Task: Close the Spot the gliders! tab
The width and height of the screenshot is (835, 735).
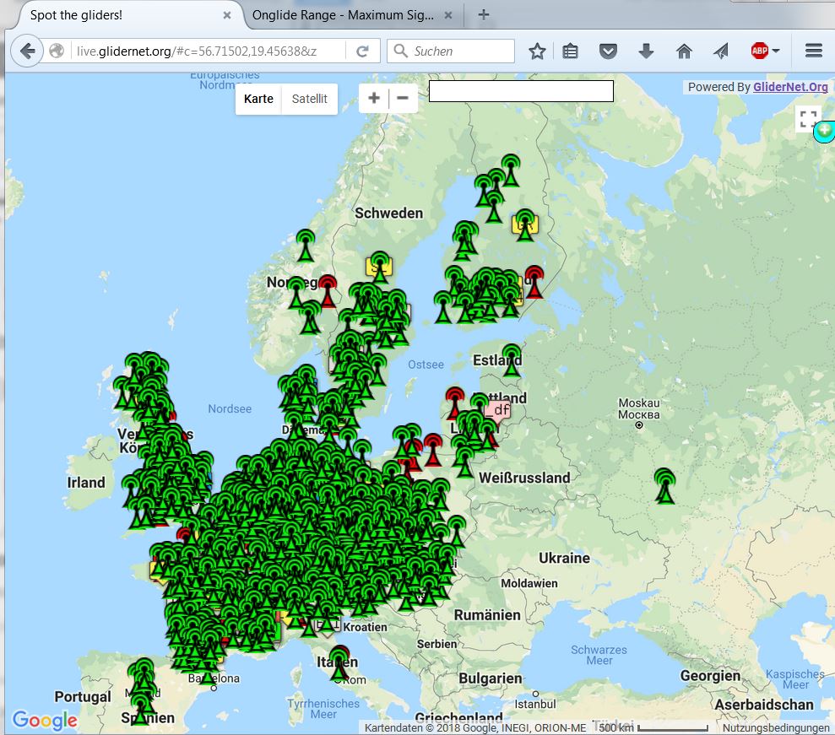Action: (227, 15)
